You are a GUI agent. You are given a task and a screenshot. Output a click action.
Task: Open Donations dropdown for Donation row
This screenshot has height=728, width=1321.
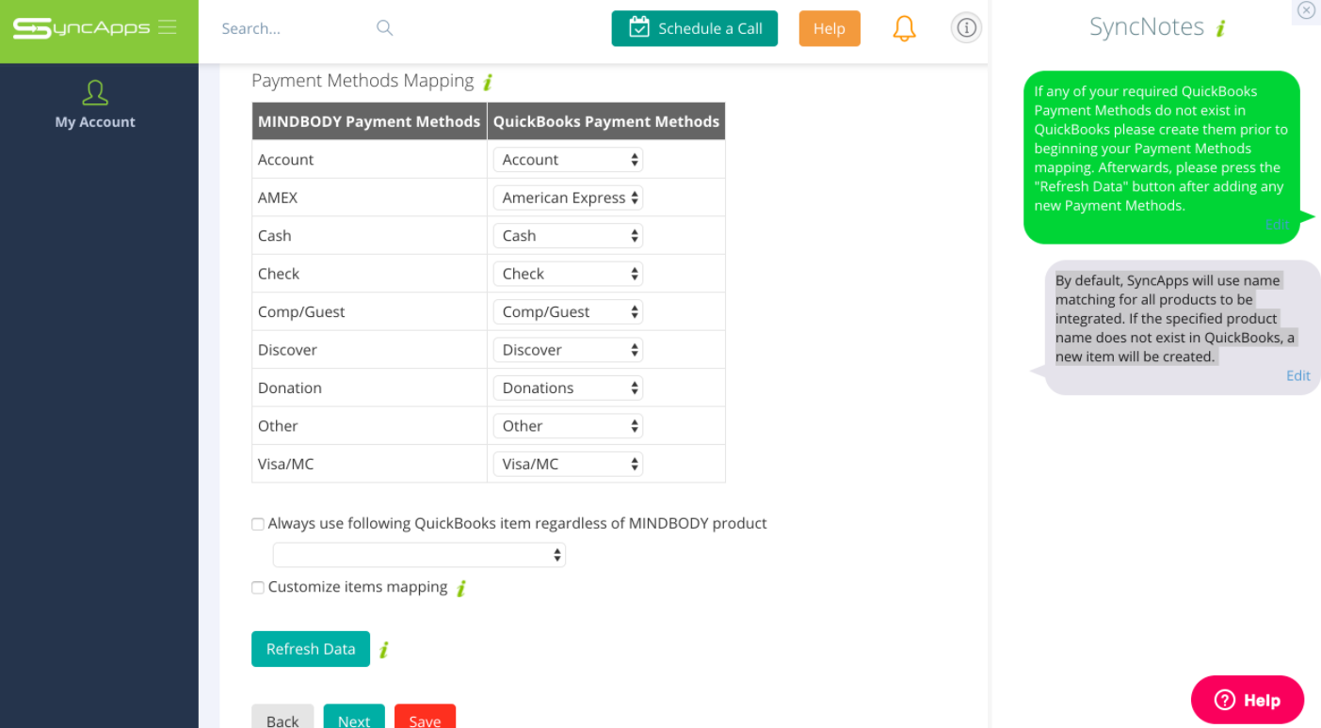click(x=568, y=388)
